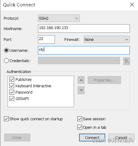Close the Quick Connect dialog
The width and height of the screenshot is (138, 146).
[x=132, y=5]
